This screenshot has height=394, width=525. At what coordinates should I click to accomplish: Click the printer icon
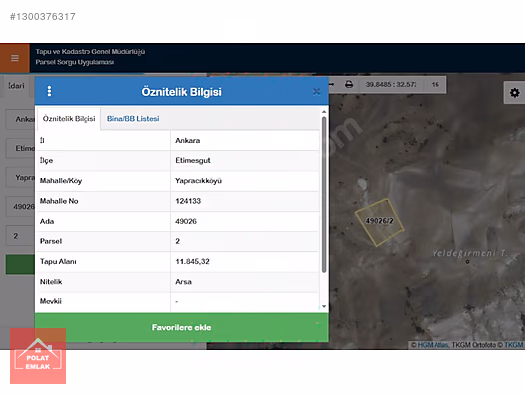pos(349,84)
